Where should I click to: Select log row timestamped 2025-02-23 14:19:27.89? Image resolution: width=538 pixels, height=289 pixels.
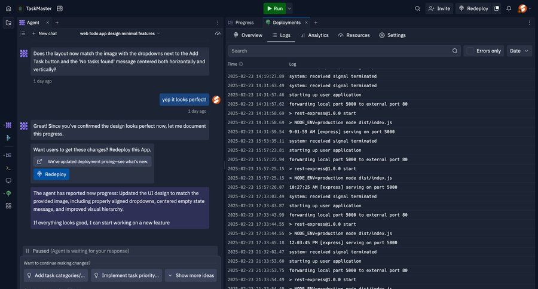click(380, 76)
